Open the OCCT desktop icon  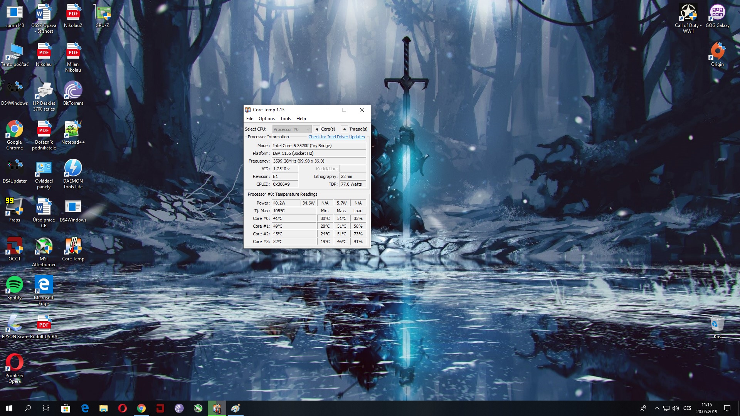point(14,248)
